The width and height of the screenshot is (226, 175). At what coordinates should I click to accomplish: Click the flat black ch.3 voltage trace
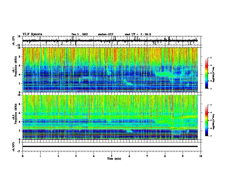pos(110,146)
